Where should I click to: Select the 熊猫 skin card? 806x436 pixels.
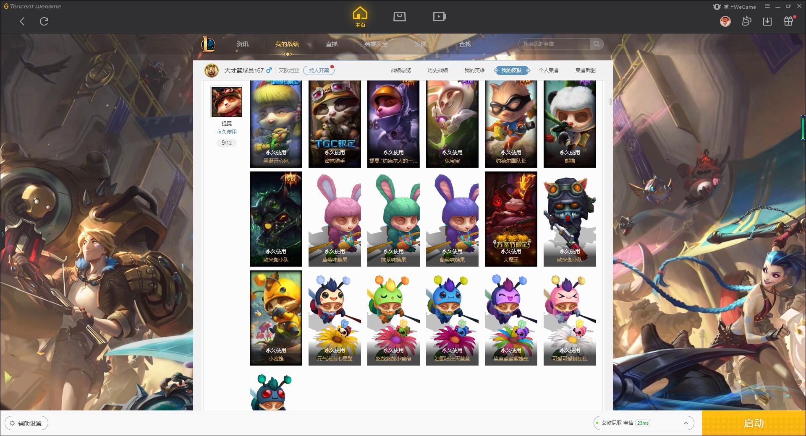(570, 124)
